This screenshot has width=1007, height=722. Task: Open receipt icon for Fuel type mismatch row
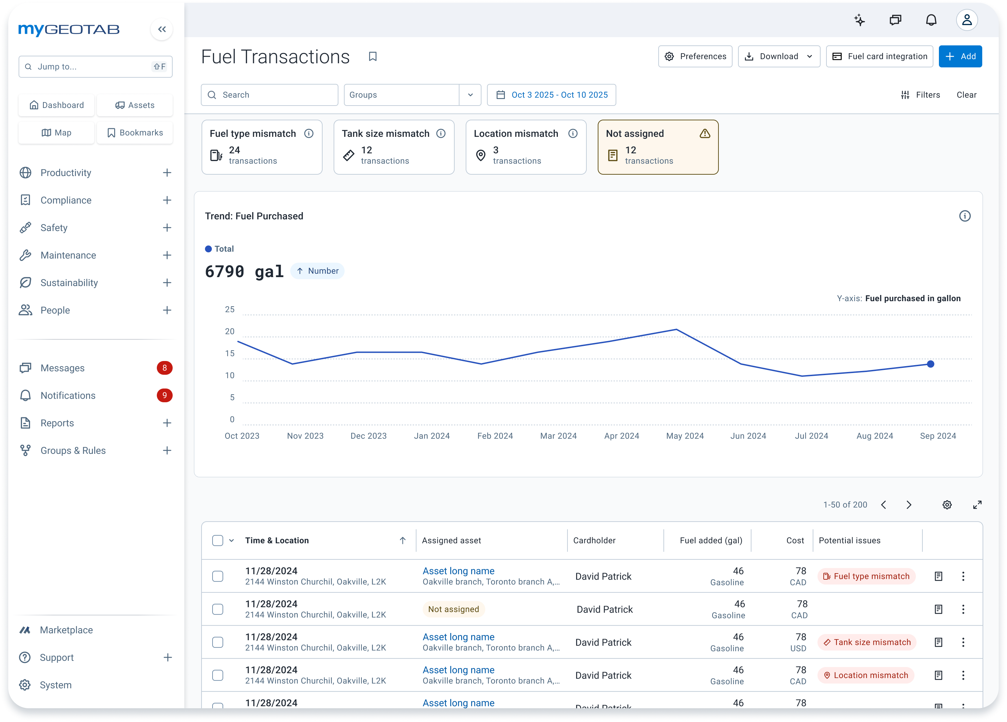tap(938, 577)
